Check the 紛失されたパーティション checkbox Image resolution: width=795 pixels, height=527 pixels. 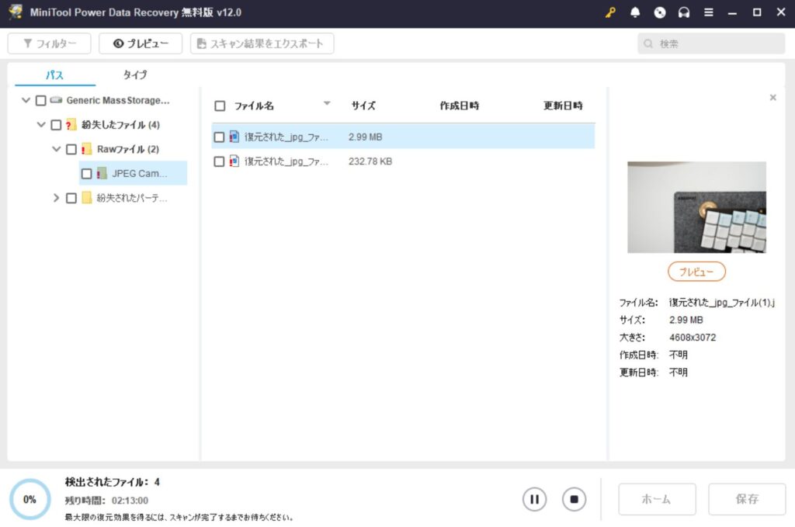71,198
